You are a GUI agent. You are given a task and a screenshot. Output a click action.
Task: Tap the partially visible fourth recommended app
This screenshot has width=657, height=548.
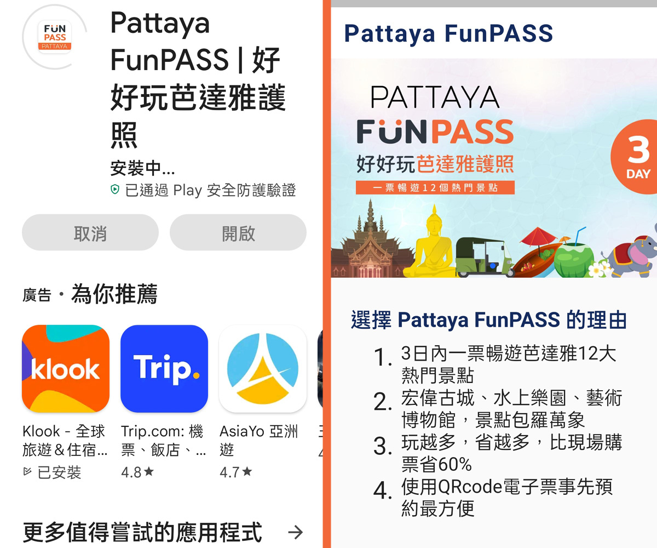coord(320,369)
